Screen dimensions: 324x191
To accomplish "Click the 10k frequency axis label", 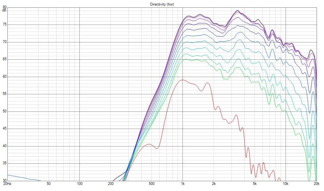I will [286, 184].
